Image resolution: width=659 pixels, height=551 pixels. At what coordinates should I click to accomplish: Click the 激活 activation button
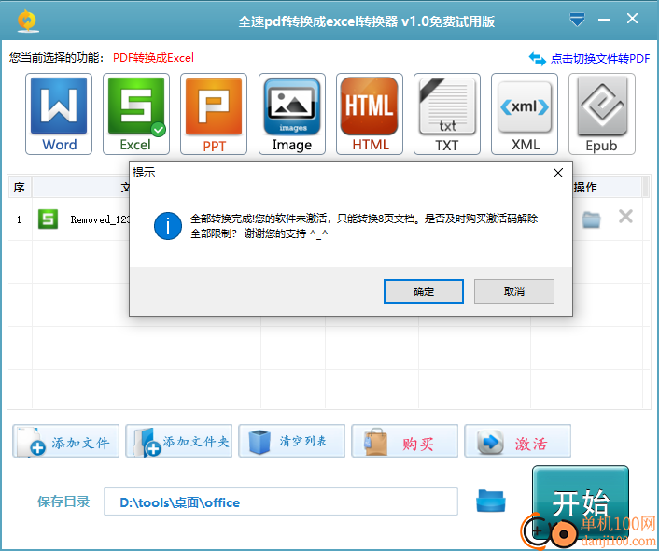point(517,441)
